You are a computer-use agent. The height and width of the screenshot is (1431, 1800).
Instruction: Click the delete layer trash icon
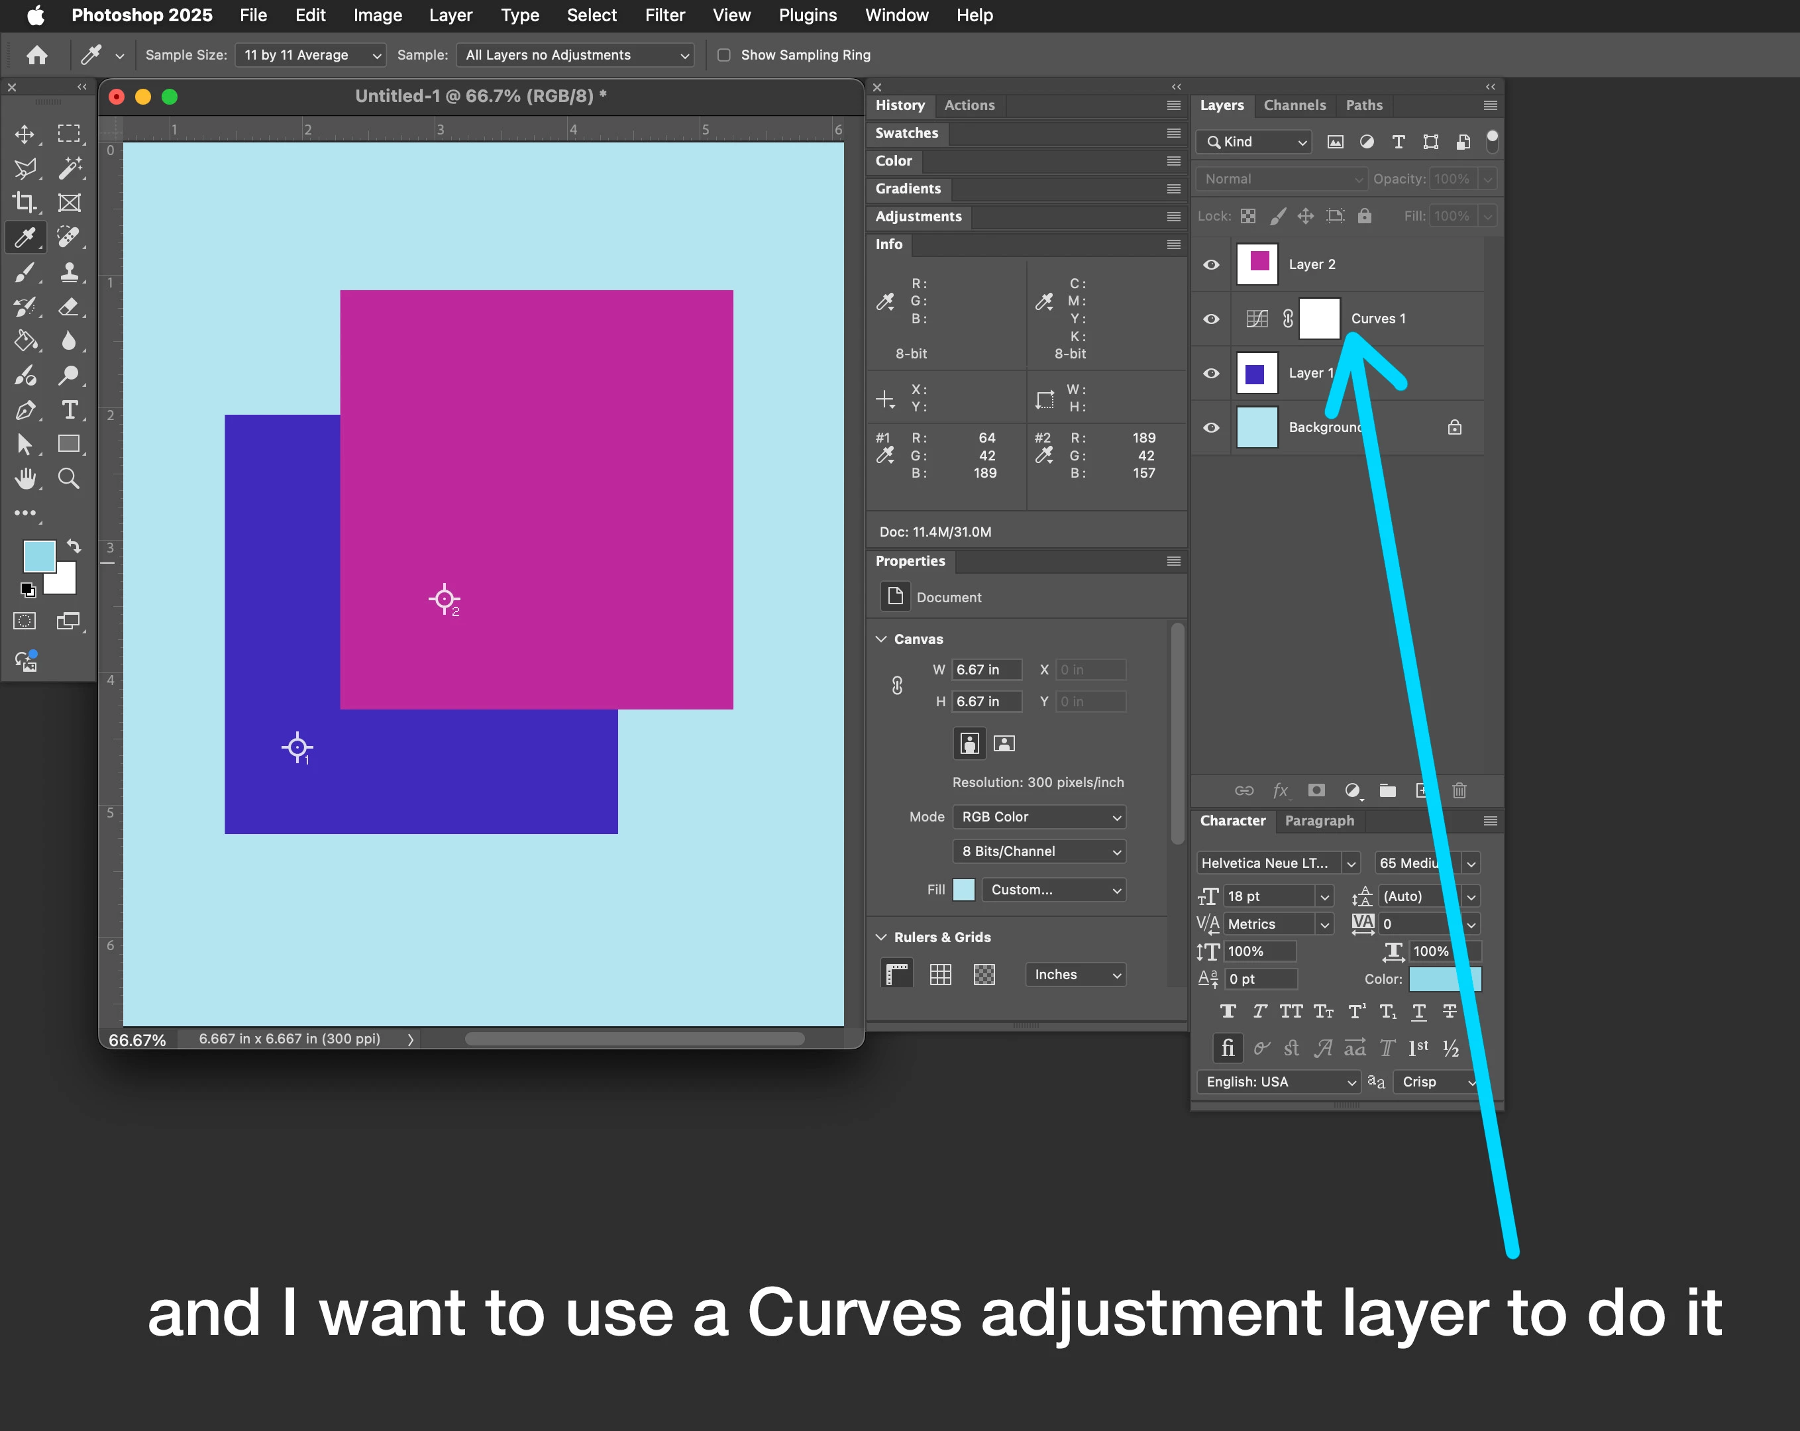(1459, 790)
